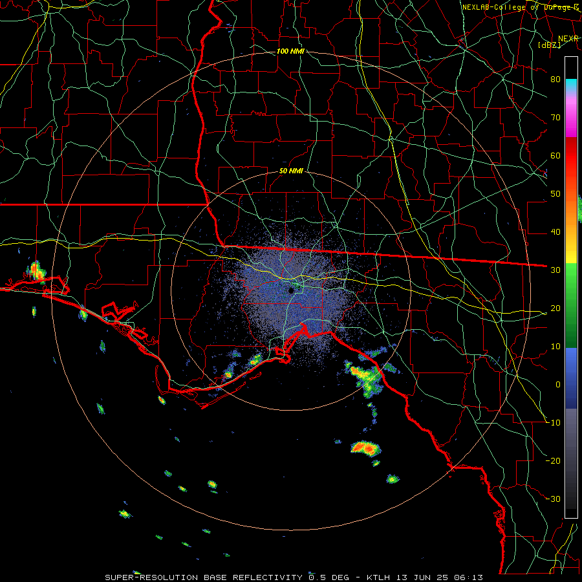Click the 80 value on the dBZ scale
582x582 pixels.
tap(555, 79)
